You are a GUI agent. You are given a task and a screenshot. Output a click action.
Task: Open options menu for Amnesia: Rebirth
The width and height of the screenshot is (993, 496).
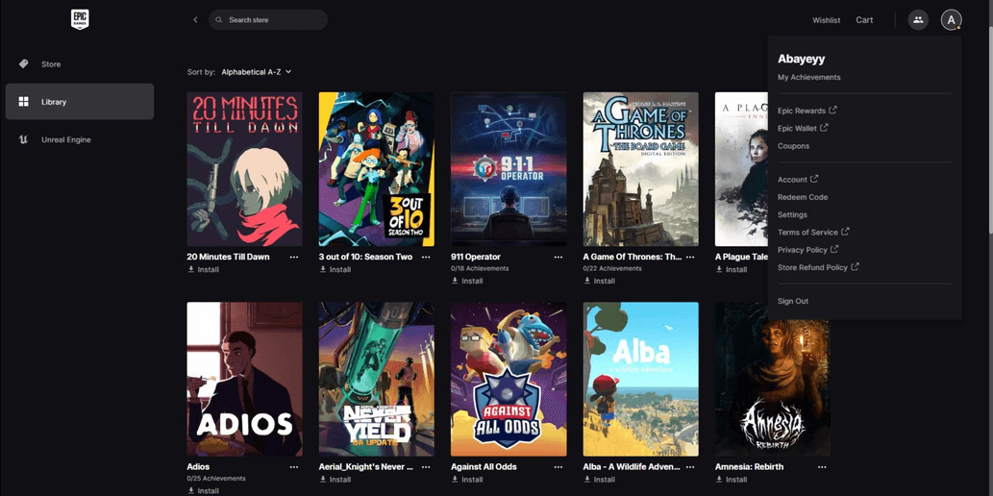[x=822, y=467]
